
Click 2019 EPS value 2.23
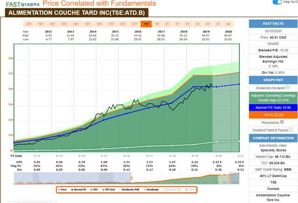pyautogui.click(x=195, y=162)
